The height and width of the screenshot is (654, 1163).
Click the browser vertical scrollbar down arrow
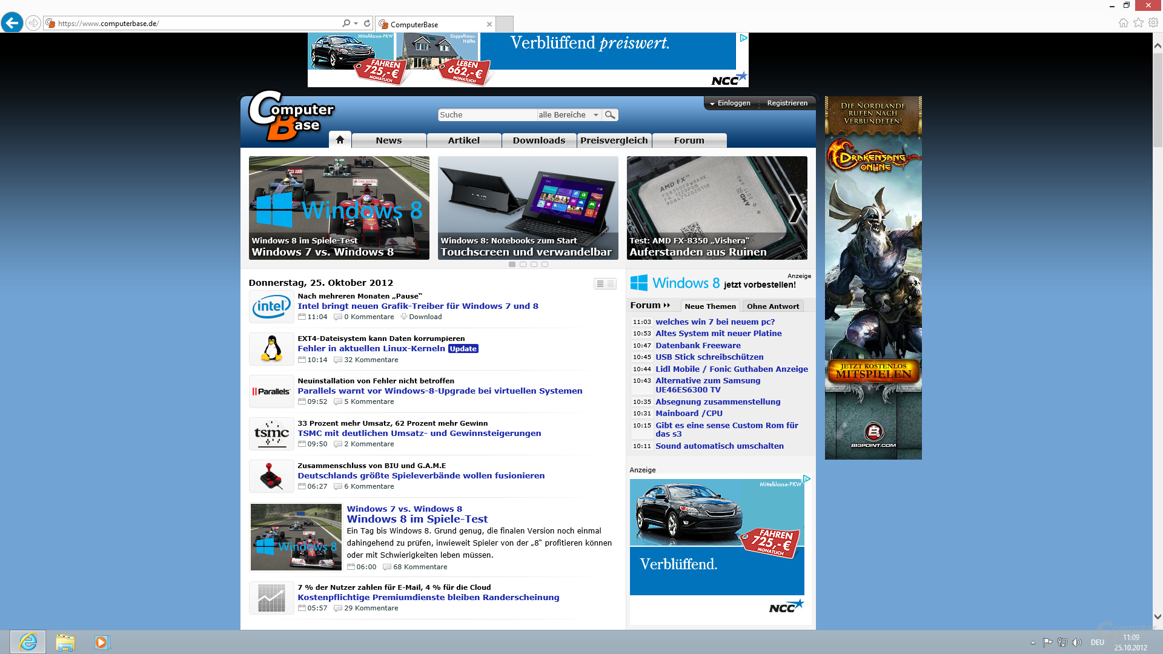pos(1158,617)
